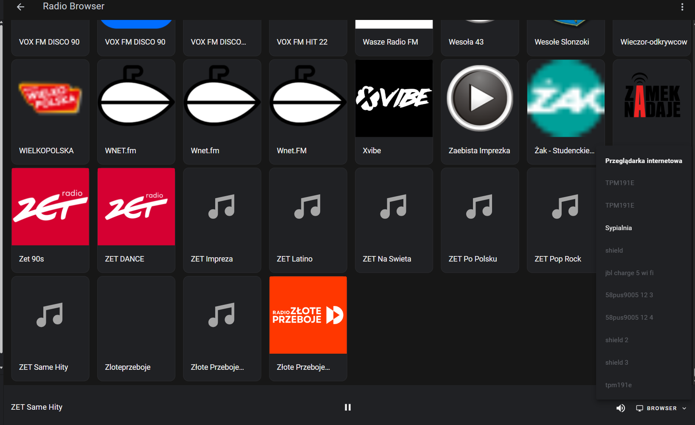Open Złote Przeboje card with music note icon
This screenshot has height=425, width=695.
coord(222,329)
